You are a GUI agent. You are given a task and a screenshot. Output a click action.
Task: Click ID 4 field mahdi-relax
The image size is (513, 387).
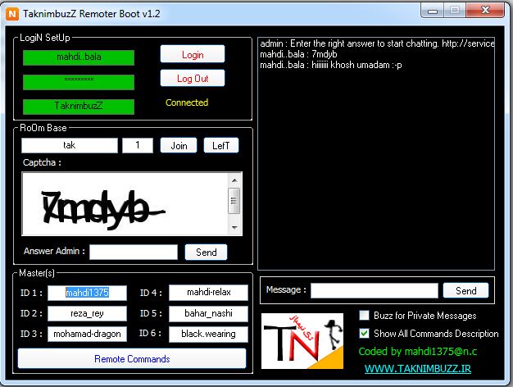tap(208, 293)
